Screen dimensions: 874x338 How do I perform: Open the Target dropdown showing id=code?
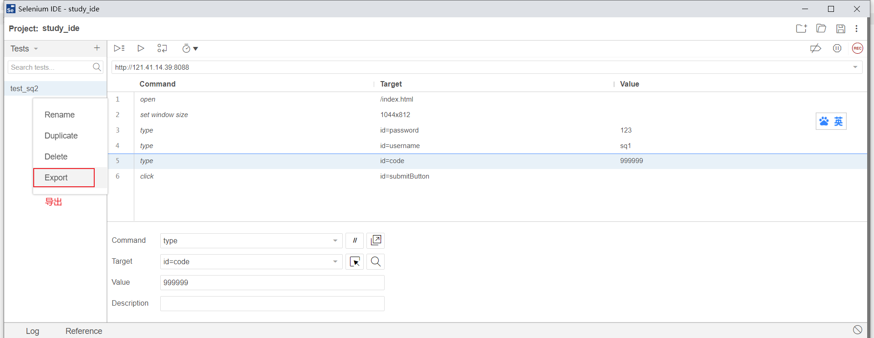tap(251, 261)
